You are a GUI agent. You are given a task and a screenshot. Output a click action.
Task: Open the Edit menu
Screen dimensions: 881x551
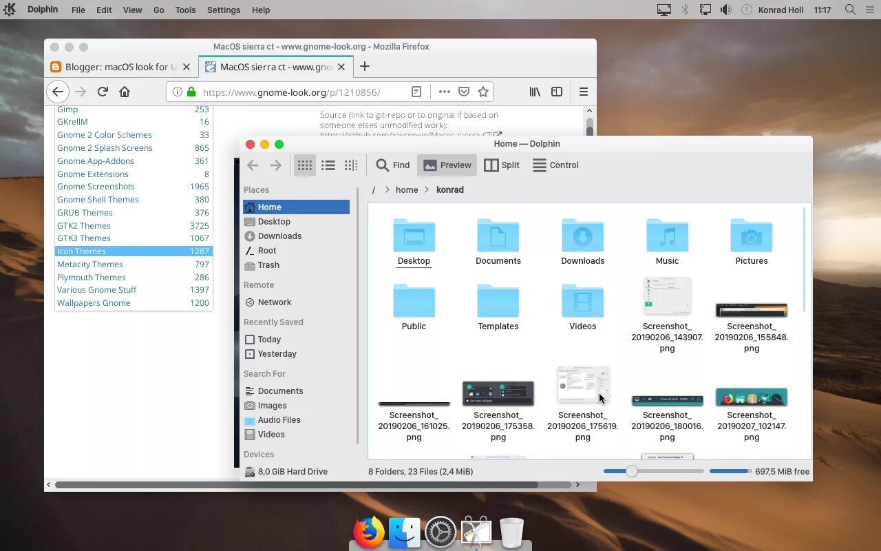click(104, 10)
